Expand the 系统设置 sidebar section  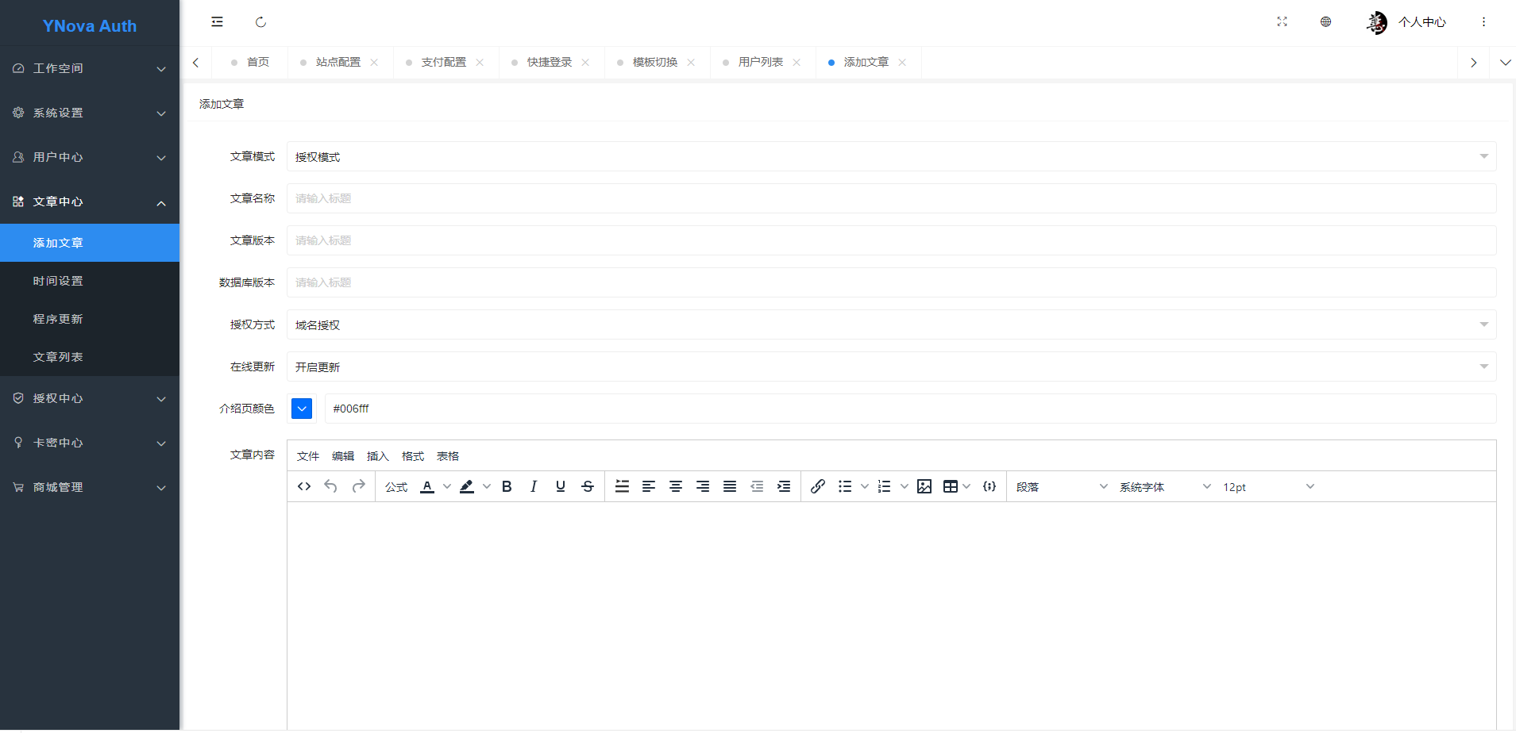[x=90, y=113]
